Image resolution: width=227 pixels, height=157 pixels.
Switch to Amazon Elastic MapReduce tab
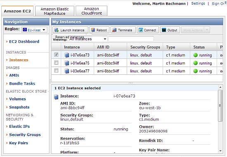(x=54, y=11)
